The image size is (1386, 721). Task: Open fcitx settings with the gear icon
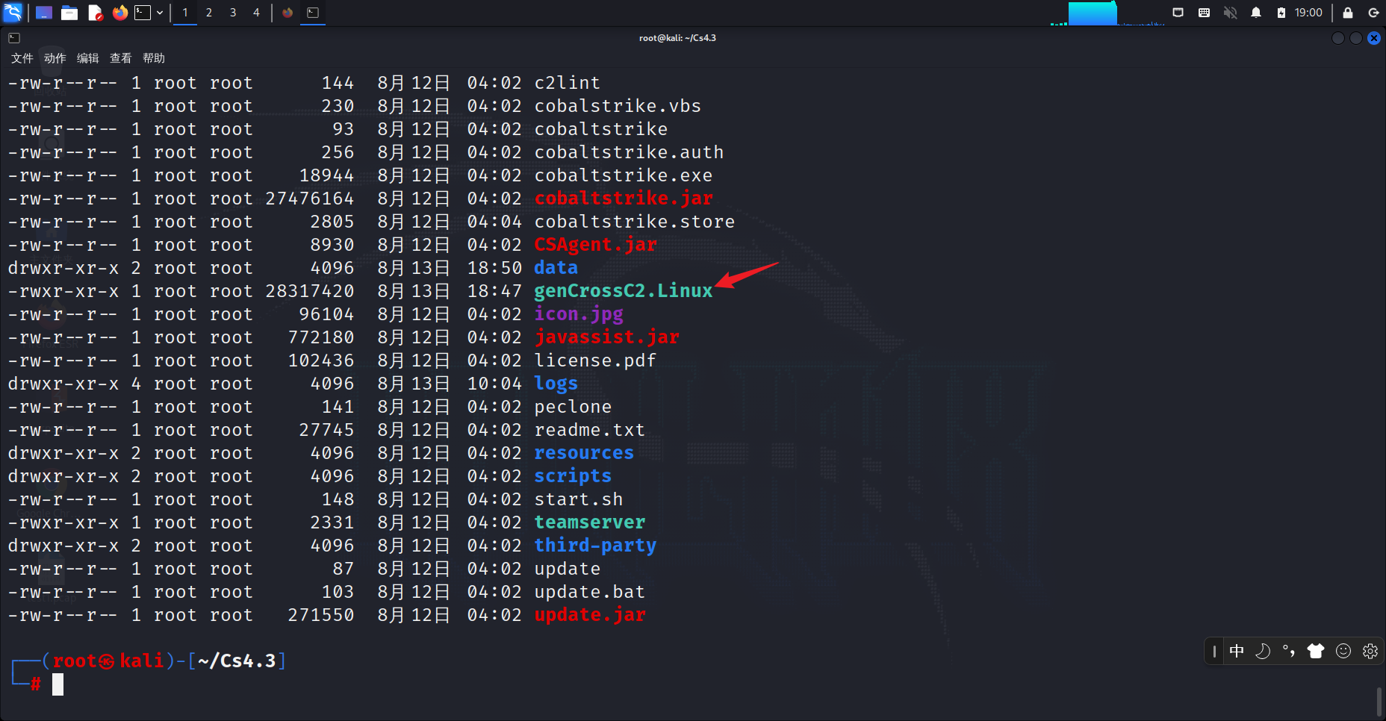pos(1370,651)
